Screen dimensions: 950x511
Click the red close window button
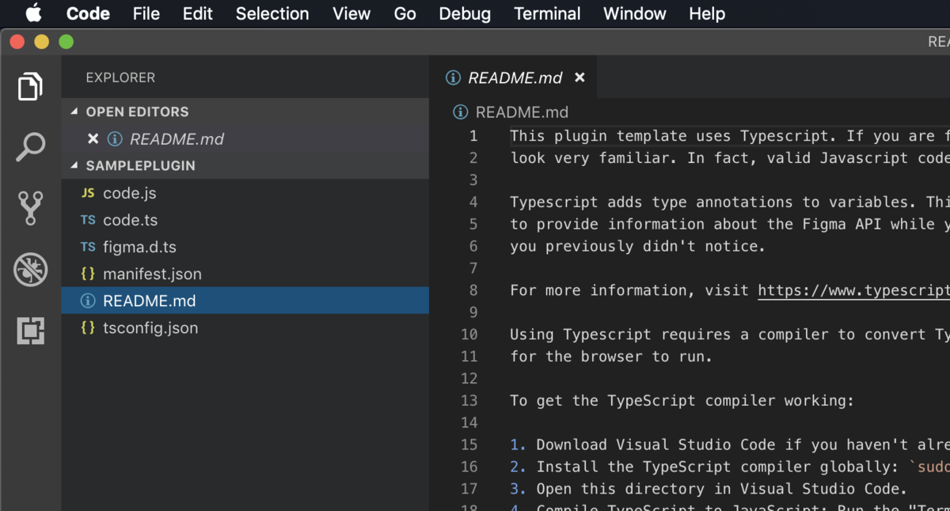(x=17, y=42)
